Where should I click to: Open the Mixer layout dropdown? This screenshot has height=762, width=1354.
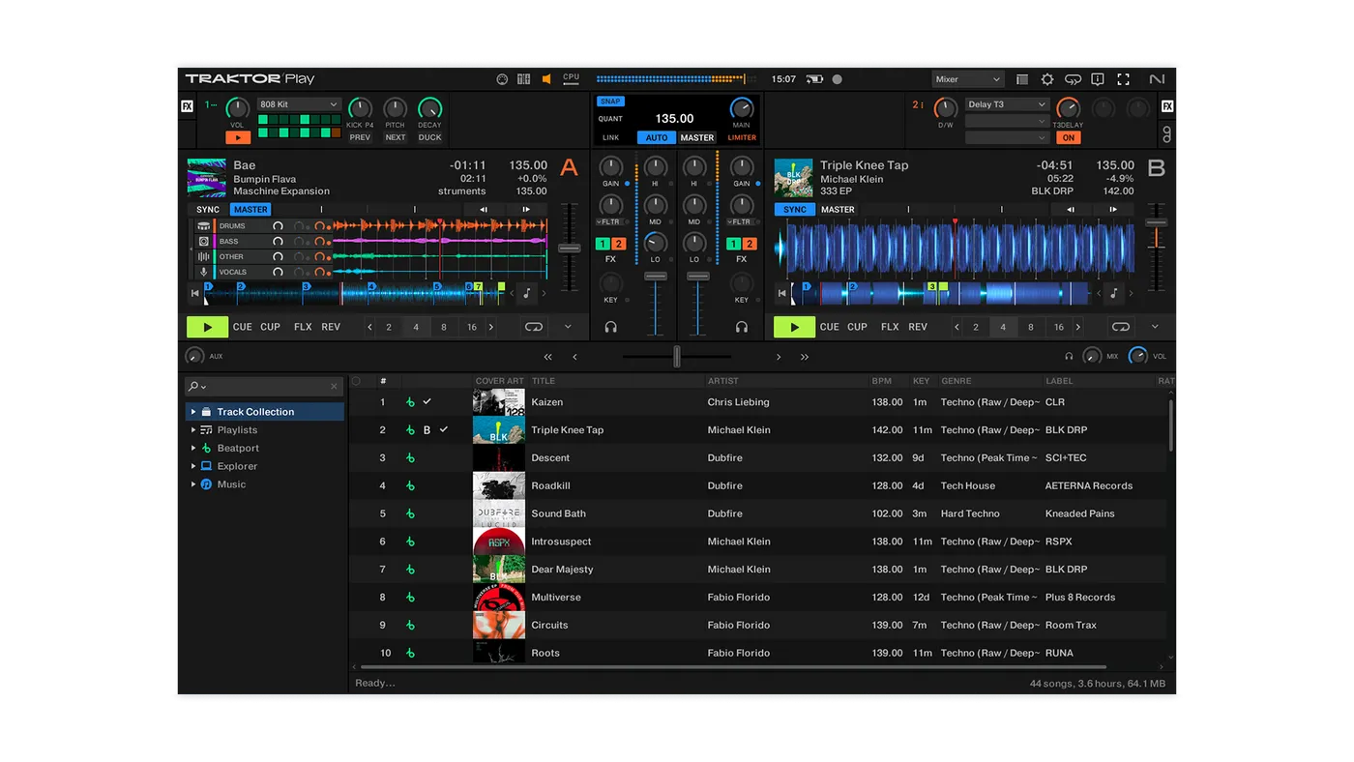point(968,79)
